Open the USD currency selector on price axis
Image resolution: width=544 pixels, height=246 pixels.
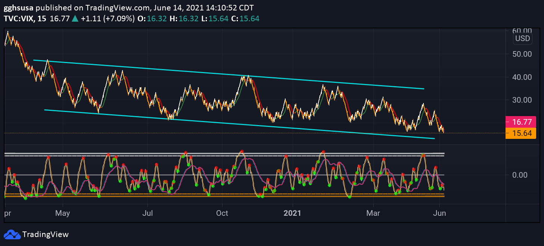click(522, 38)
